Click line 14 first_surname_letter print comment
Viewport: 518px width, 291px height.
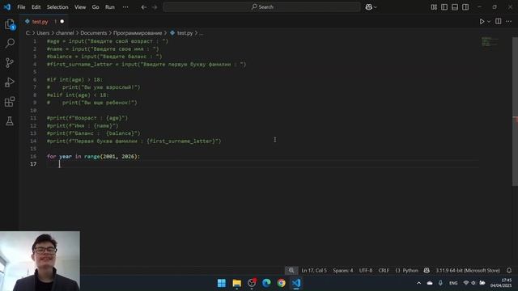(x=134, y=141)
